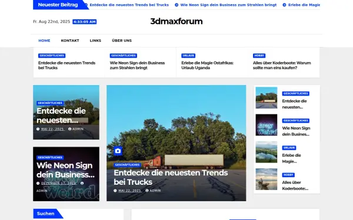Screen dimensions: 353x220
Task: Click the Geschäftliches tag above the top-row Neon Sign headline
Action: [124, 56]
